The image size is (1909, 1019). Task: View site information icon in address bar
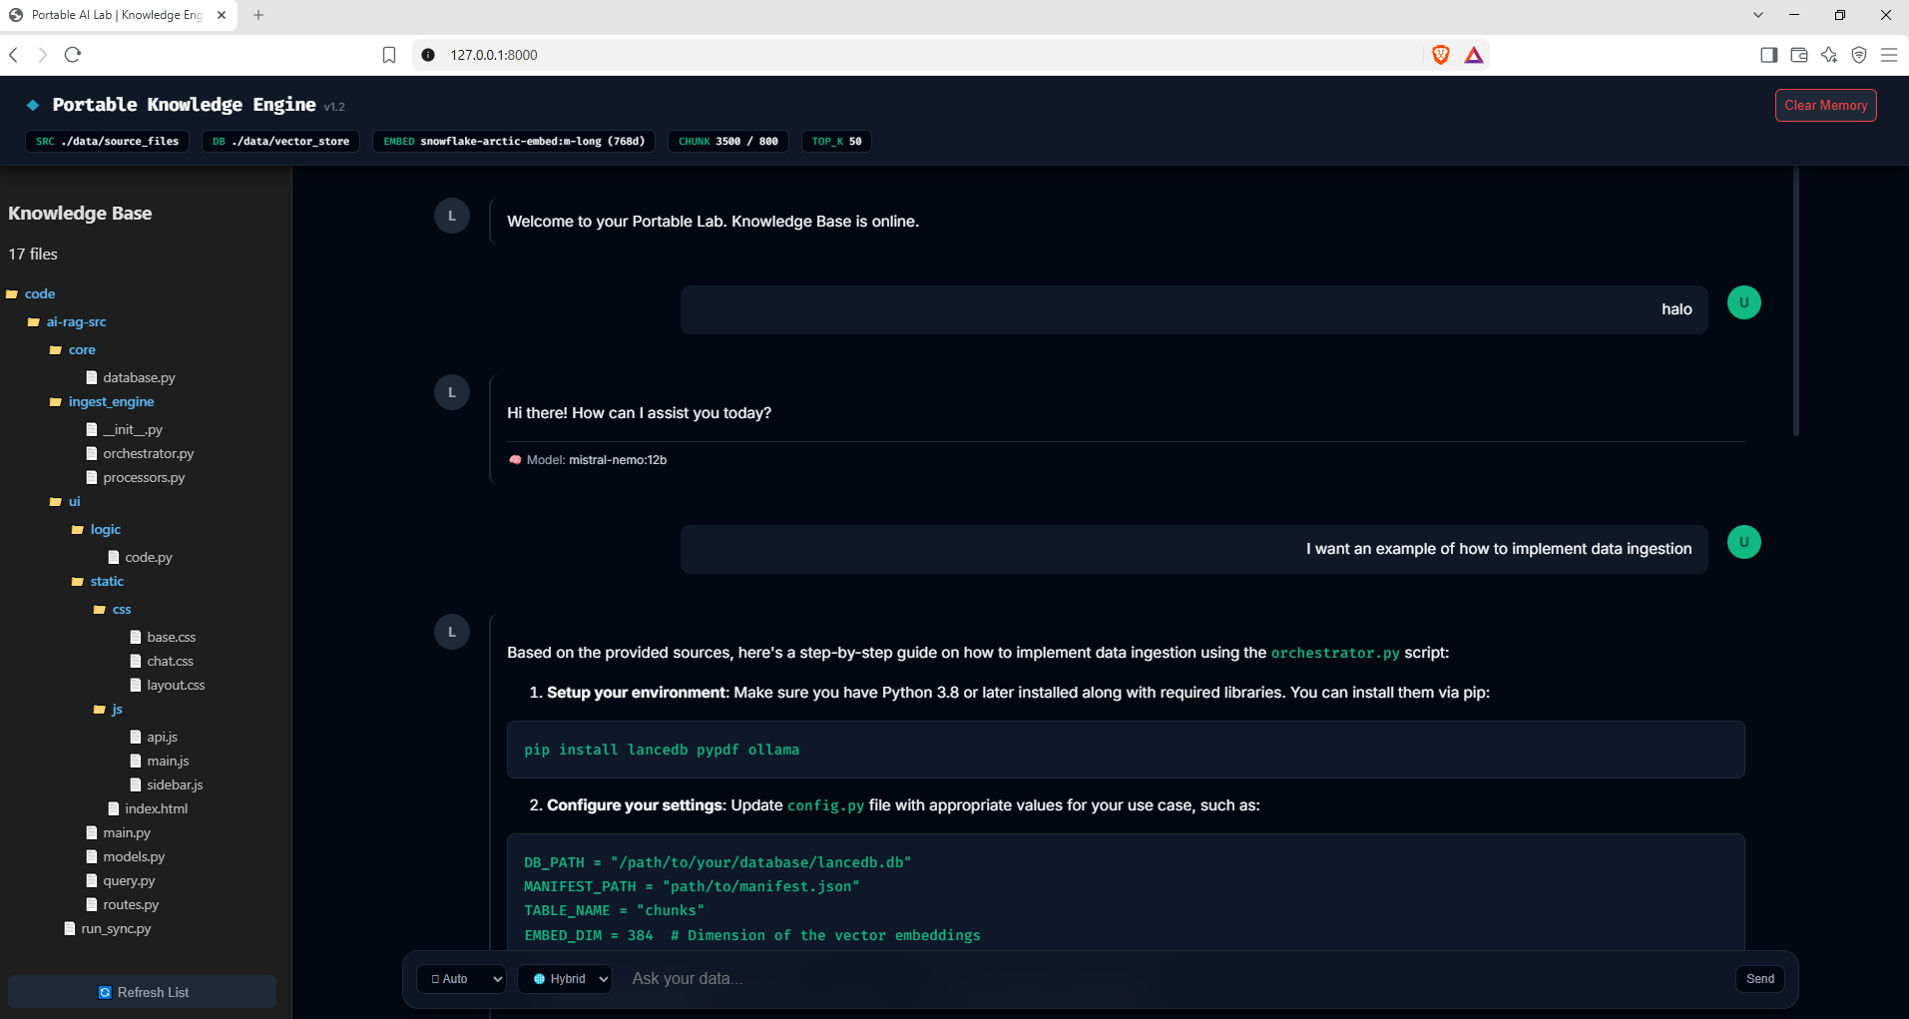[428, 55]
